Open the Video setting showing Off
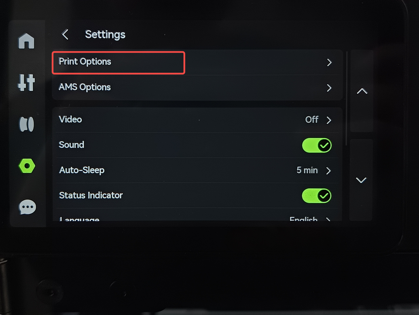Viewport: 419px width, 315px height. pos(318,120)
